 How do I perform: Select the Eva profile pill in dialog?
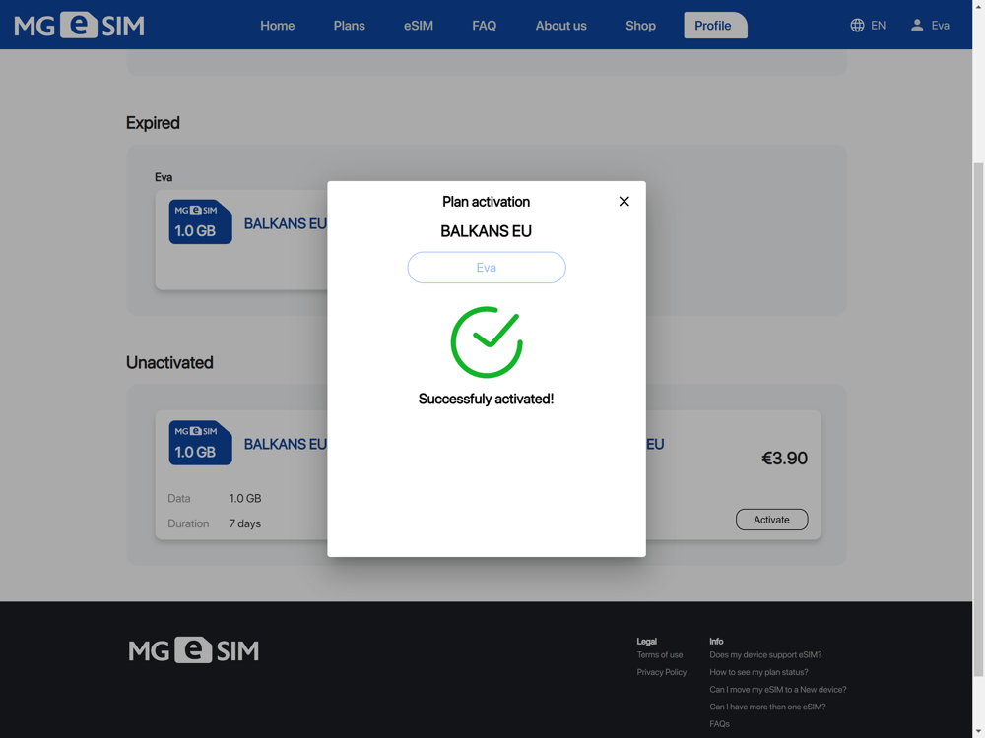(487, 268)
